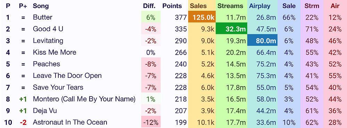Select Astronaut In The Ocean title

(70, 122)
